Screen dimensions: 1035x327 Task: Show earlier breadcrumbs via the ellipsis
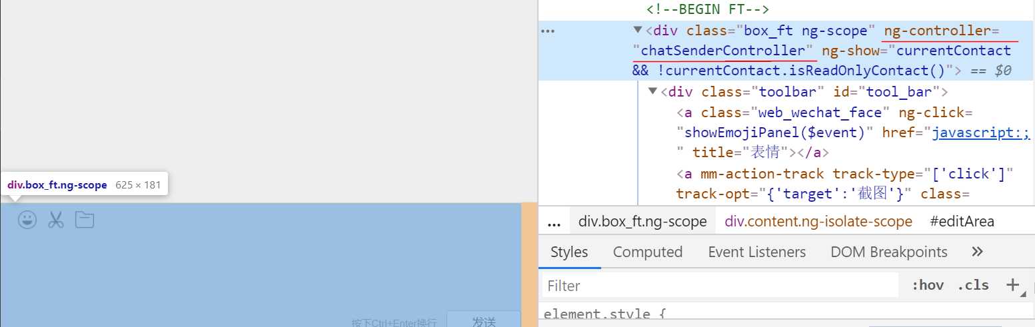pyautogui.click(x=554, y=222)
